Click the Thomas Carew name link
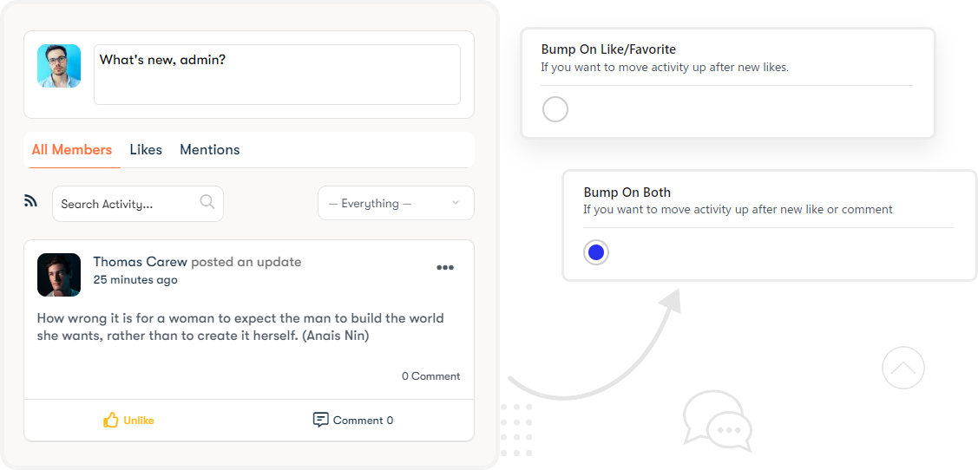This screenshot has height=470, width=978. click(141, 262)
